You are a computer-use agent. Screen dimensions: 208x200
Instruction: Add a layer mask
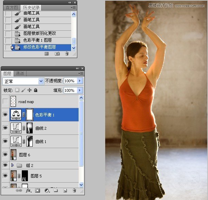[37, 190]
